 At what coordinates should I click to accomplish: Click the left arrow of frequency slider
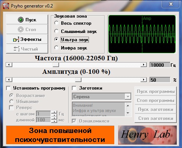[9, 65]
